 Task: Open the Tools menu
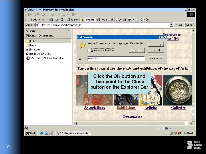coord(66,14)
